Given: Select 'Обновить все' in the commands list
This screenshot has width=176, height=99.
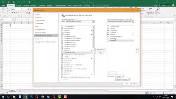Looking at the screenshot, I should (x=77, y=67).
